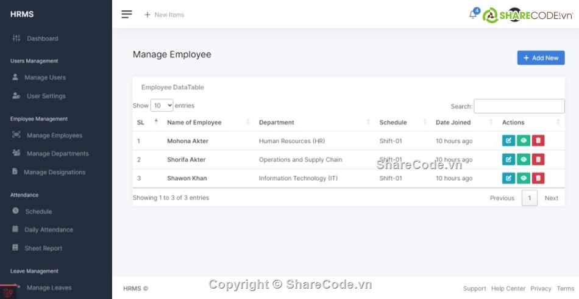Click the Next pagination button
579x299 pixels.
point(551,198)
